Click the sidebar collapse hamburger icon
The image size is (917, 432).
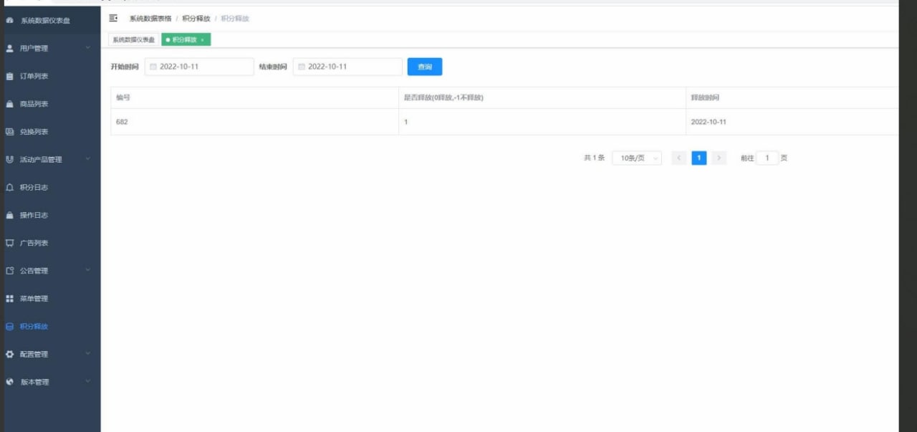coord(112,18)
